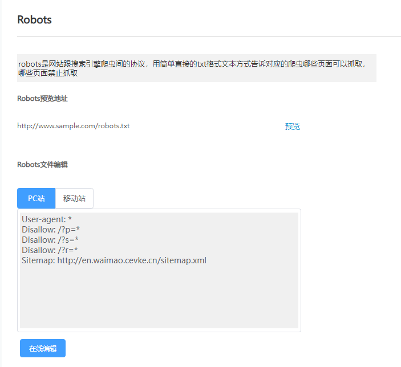Switch to the 移动站 tab
Image resolution: width=401 pixels, height=367 pixels.
click(74, 198)
